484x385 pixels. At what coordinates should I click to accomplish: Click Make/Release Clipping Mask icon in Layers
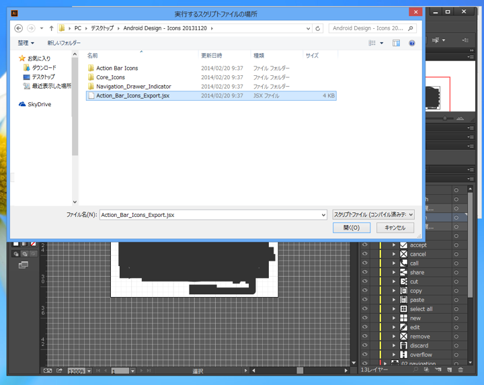click(426, 370)
